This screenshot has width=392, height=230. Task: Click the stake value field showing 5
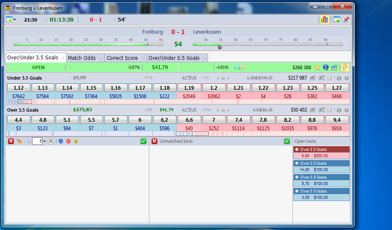click(38, 141)
